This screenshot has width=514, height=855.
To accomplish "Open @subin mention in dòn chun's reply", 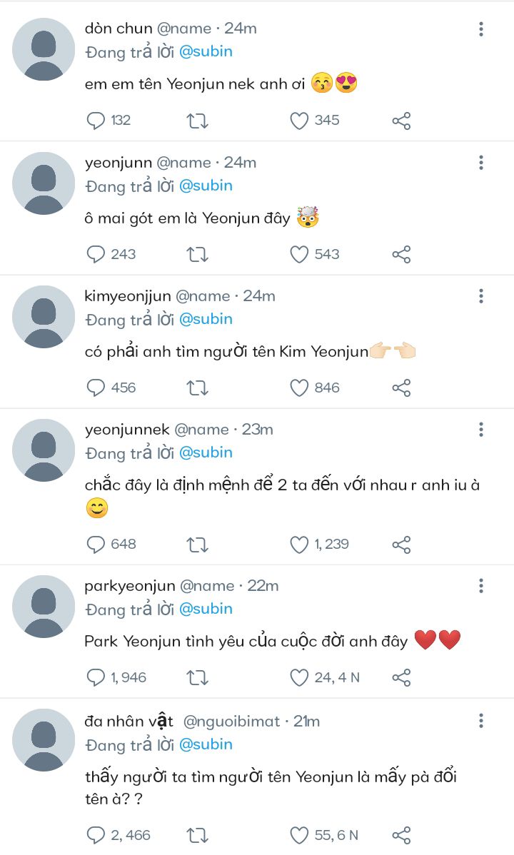I will pos(206,51).
